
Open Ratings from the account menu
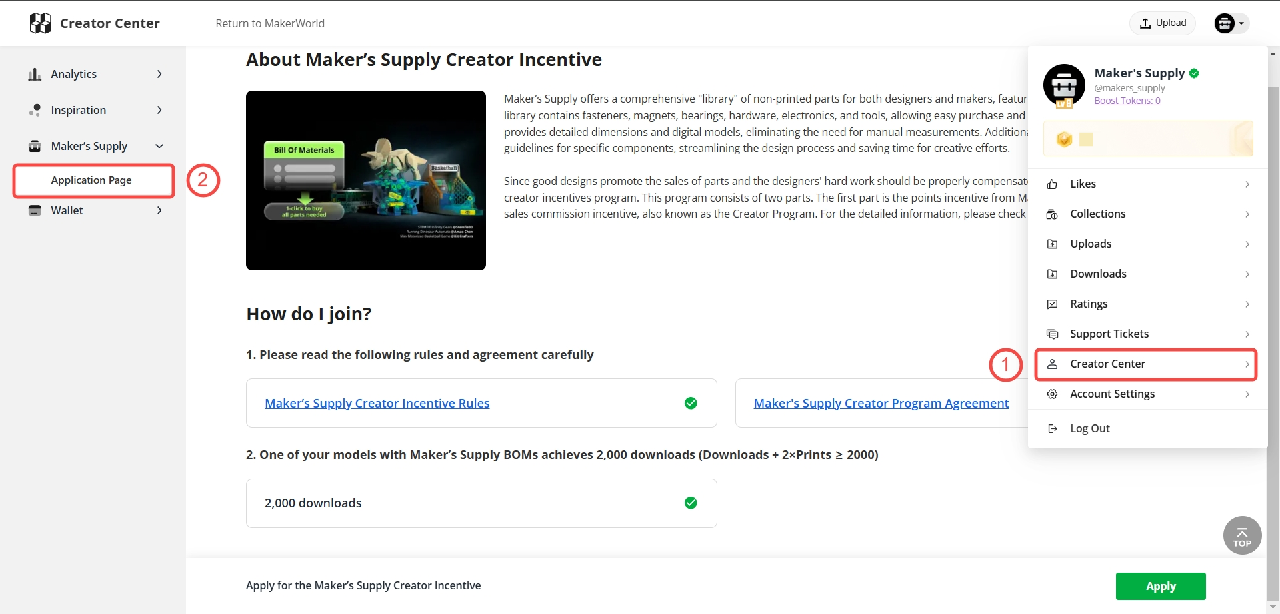(x=1148, y=304)
